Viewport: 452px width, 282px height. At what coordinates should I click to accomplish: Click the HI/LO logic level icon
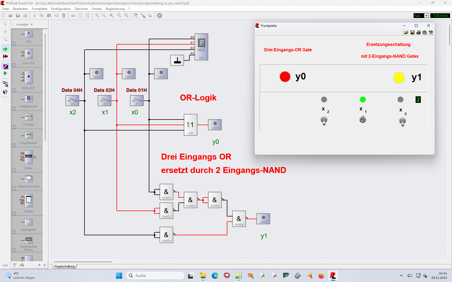point(5,66)
